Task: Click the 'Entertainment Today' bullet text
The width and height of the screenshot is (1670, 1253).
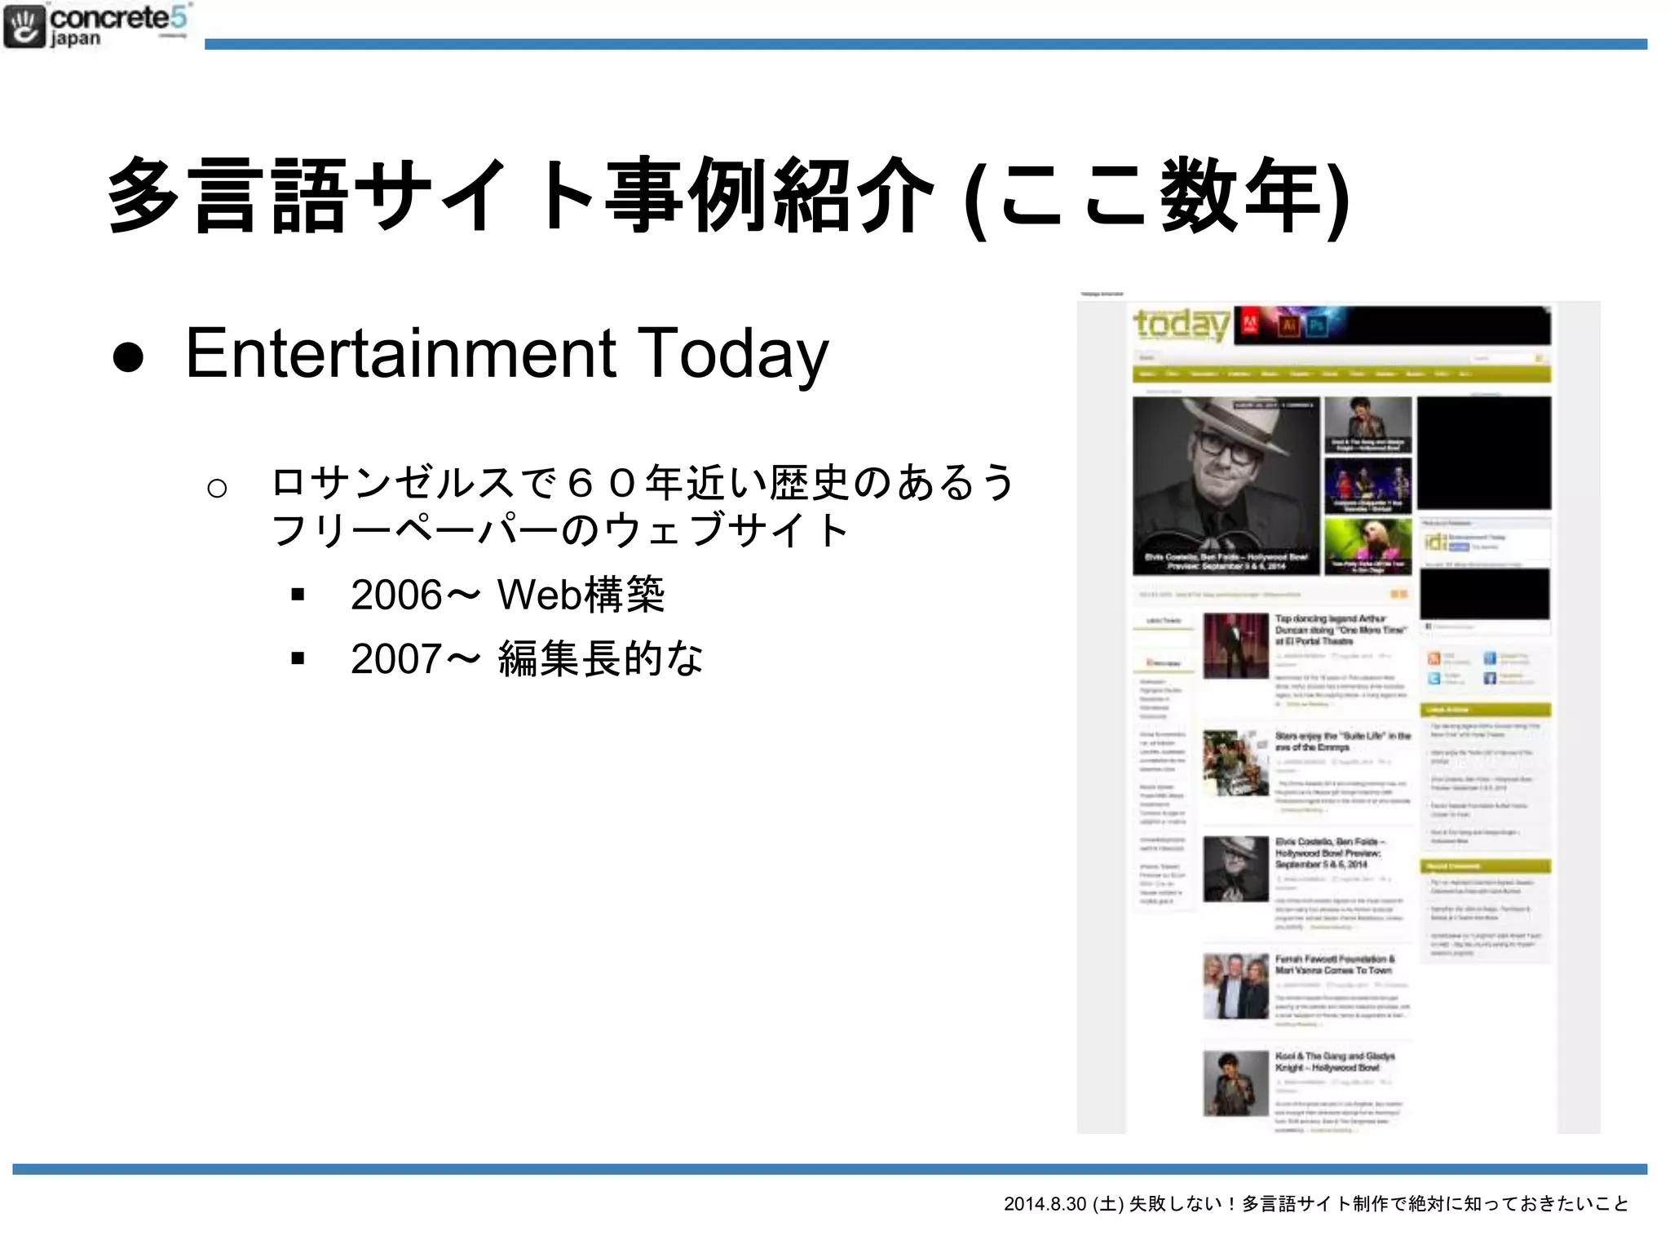Action: point(506,354)
